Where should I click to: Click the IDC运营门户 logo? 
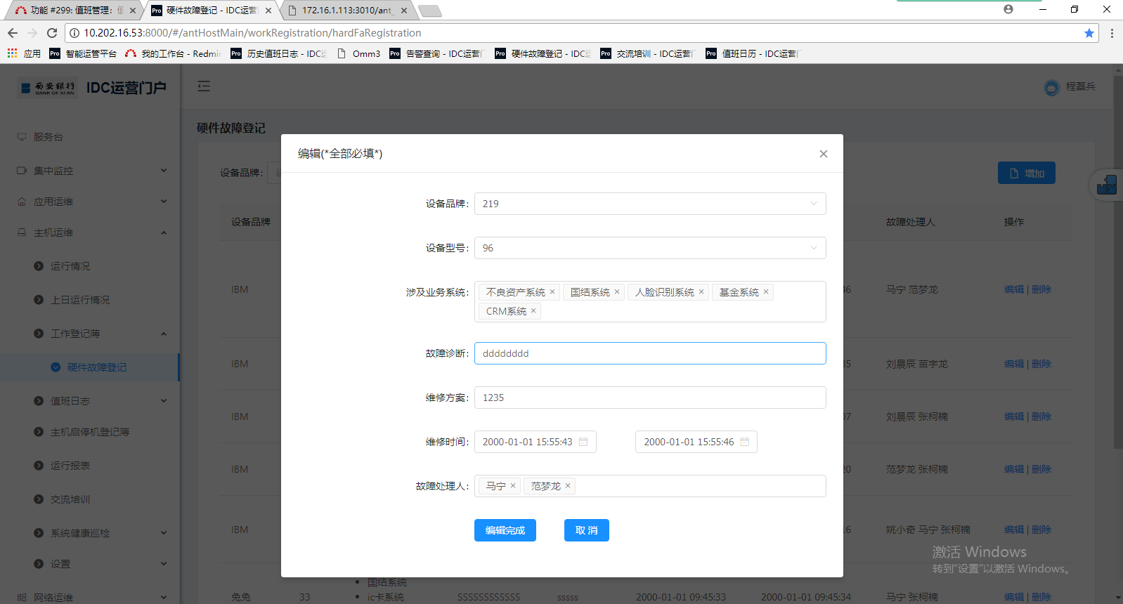[x=92, y=88]
